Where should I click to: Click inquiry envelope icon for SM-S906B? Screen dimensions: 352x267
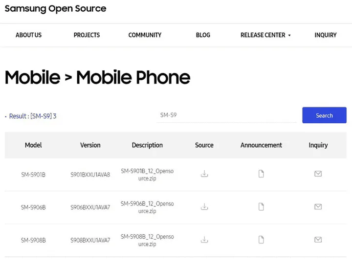318,207
